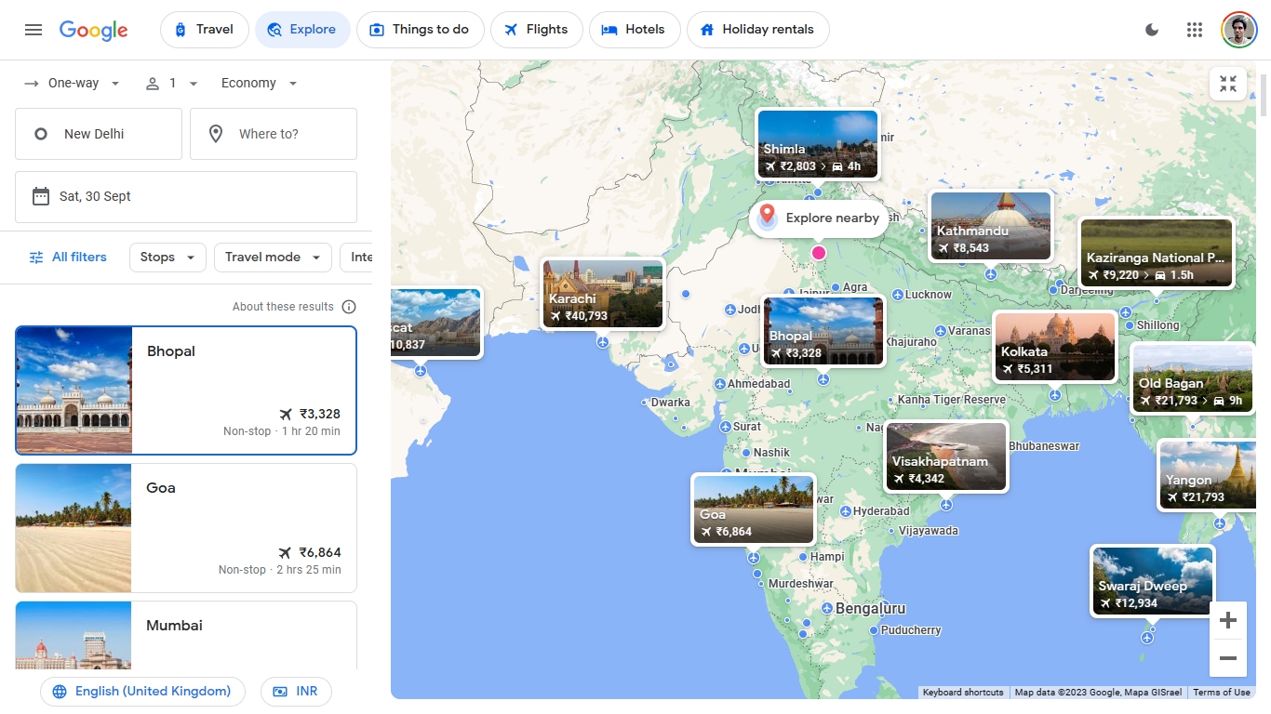Switch to the Things to do tab

pyautogui.click(x=421, y=29)
